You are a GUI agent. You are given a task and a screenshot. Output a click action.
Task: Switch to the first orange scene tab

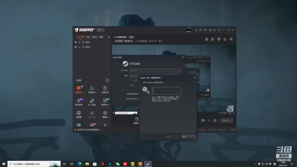[x=81, y=37]
